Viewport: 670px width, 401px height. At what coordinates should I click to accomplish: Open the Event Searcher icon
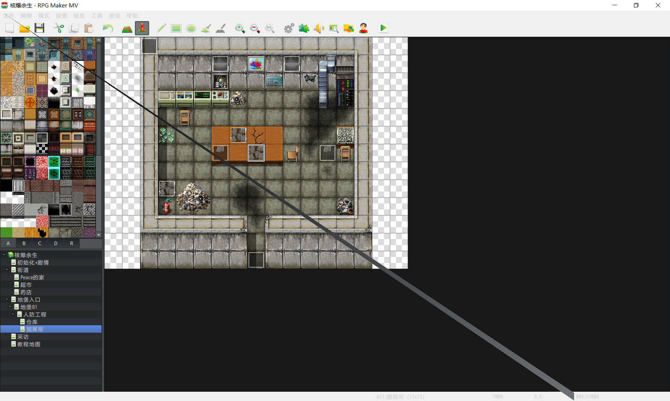334,28
